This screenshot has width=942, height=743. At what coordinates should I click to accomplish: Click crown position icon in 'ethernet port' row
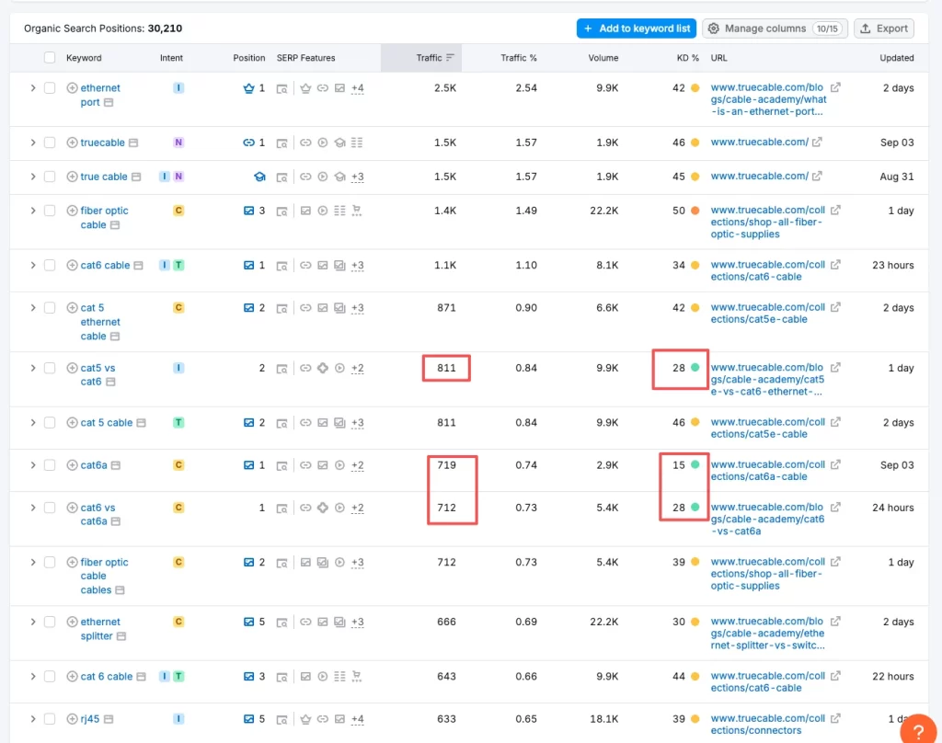248,88
